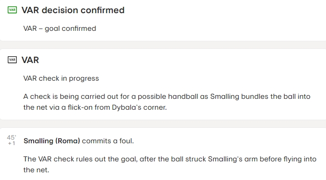This screenshot has height=180, width=326.
Task: Click the '+1' stoppage time label
Action: (11, 143)
